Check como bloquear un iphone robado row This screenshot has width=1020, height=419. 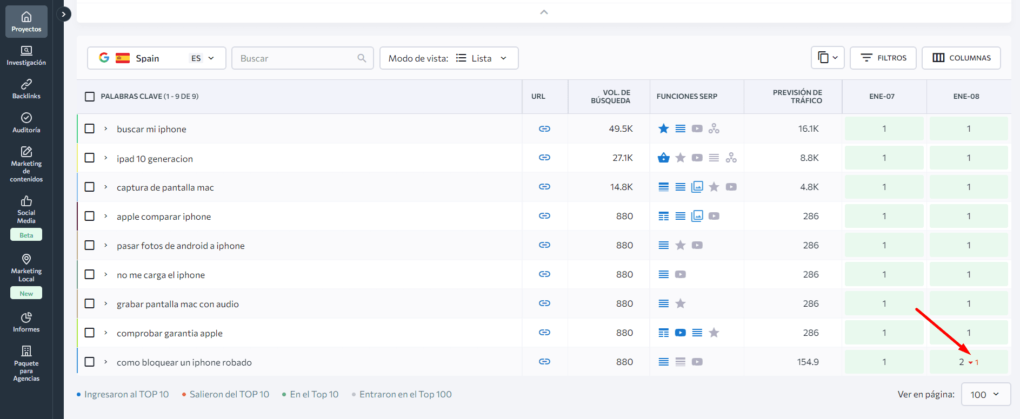(x=90, y=362)
